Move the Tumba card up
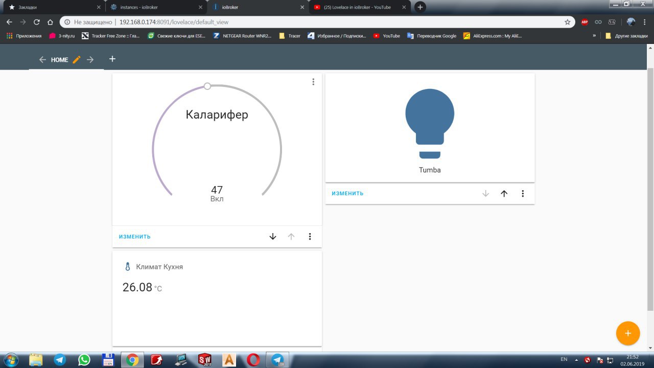The width and height of the screenshot is (654, 368). point(504,194)
